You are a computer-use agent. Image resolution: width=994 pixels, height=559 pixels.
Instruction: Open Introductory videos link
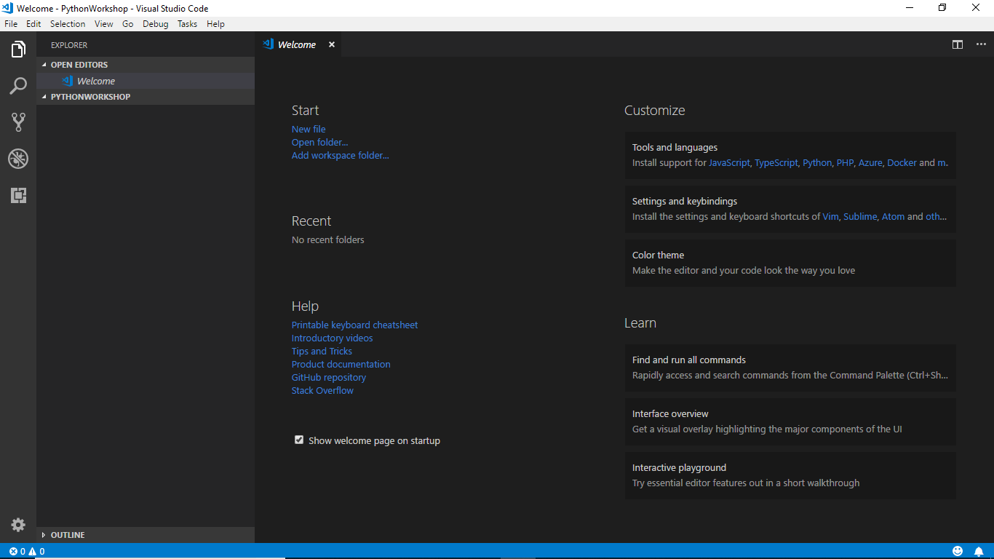[332, 338]
